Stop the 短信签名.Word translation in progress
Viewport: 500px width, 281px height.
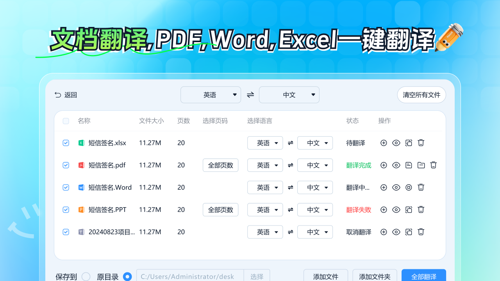pyautogui.click(x=409, y=187)
